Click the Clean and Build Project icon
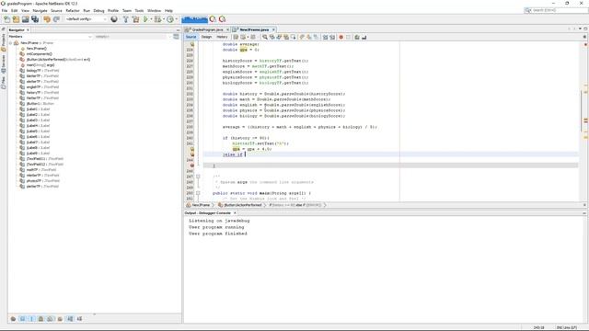This screenshot has width=589, height=331. 135,19
